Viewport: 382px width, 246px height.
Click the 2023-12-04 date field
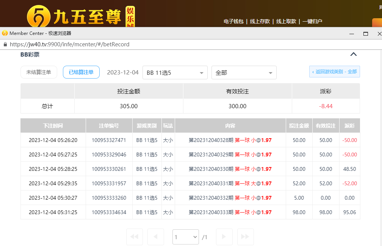click(123, 73)
